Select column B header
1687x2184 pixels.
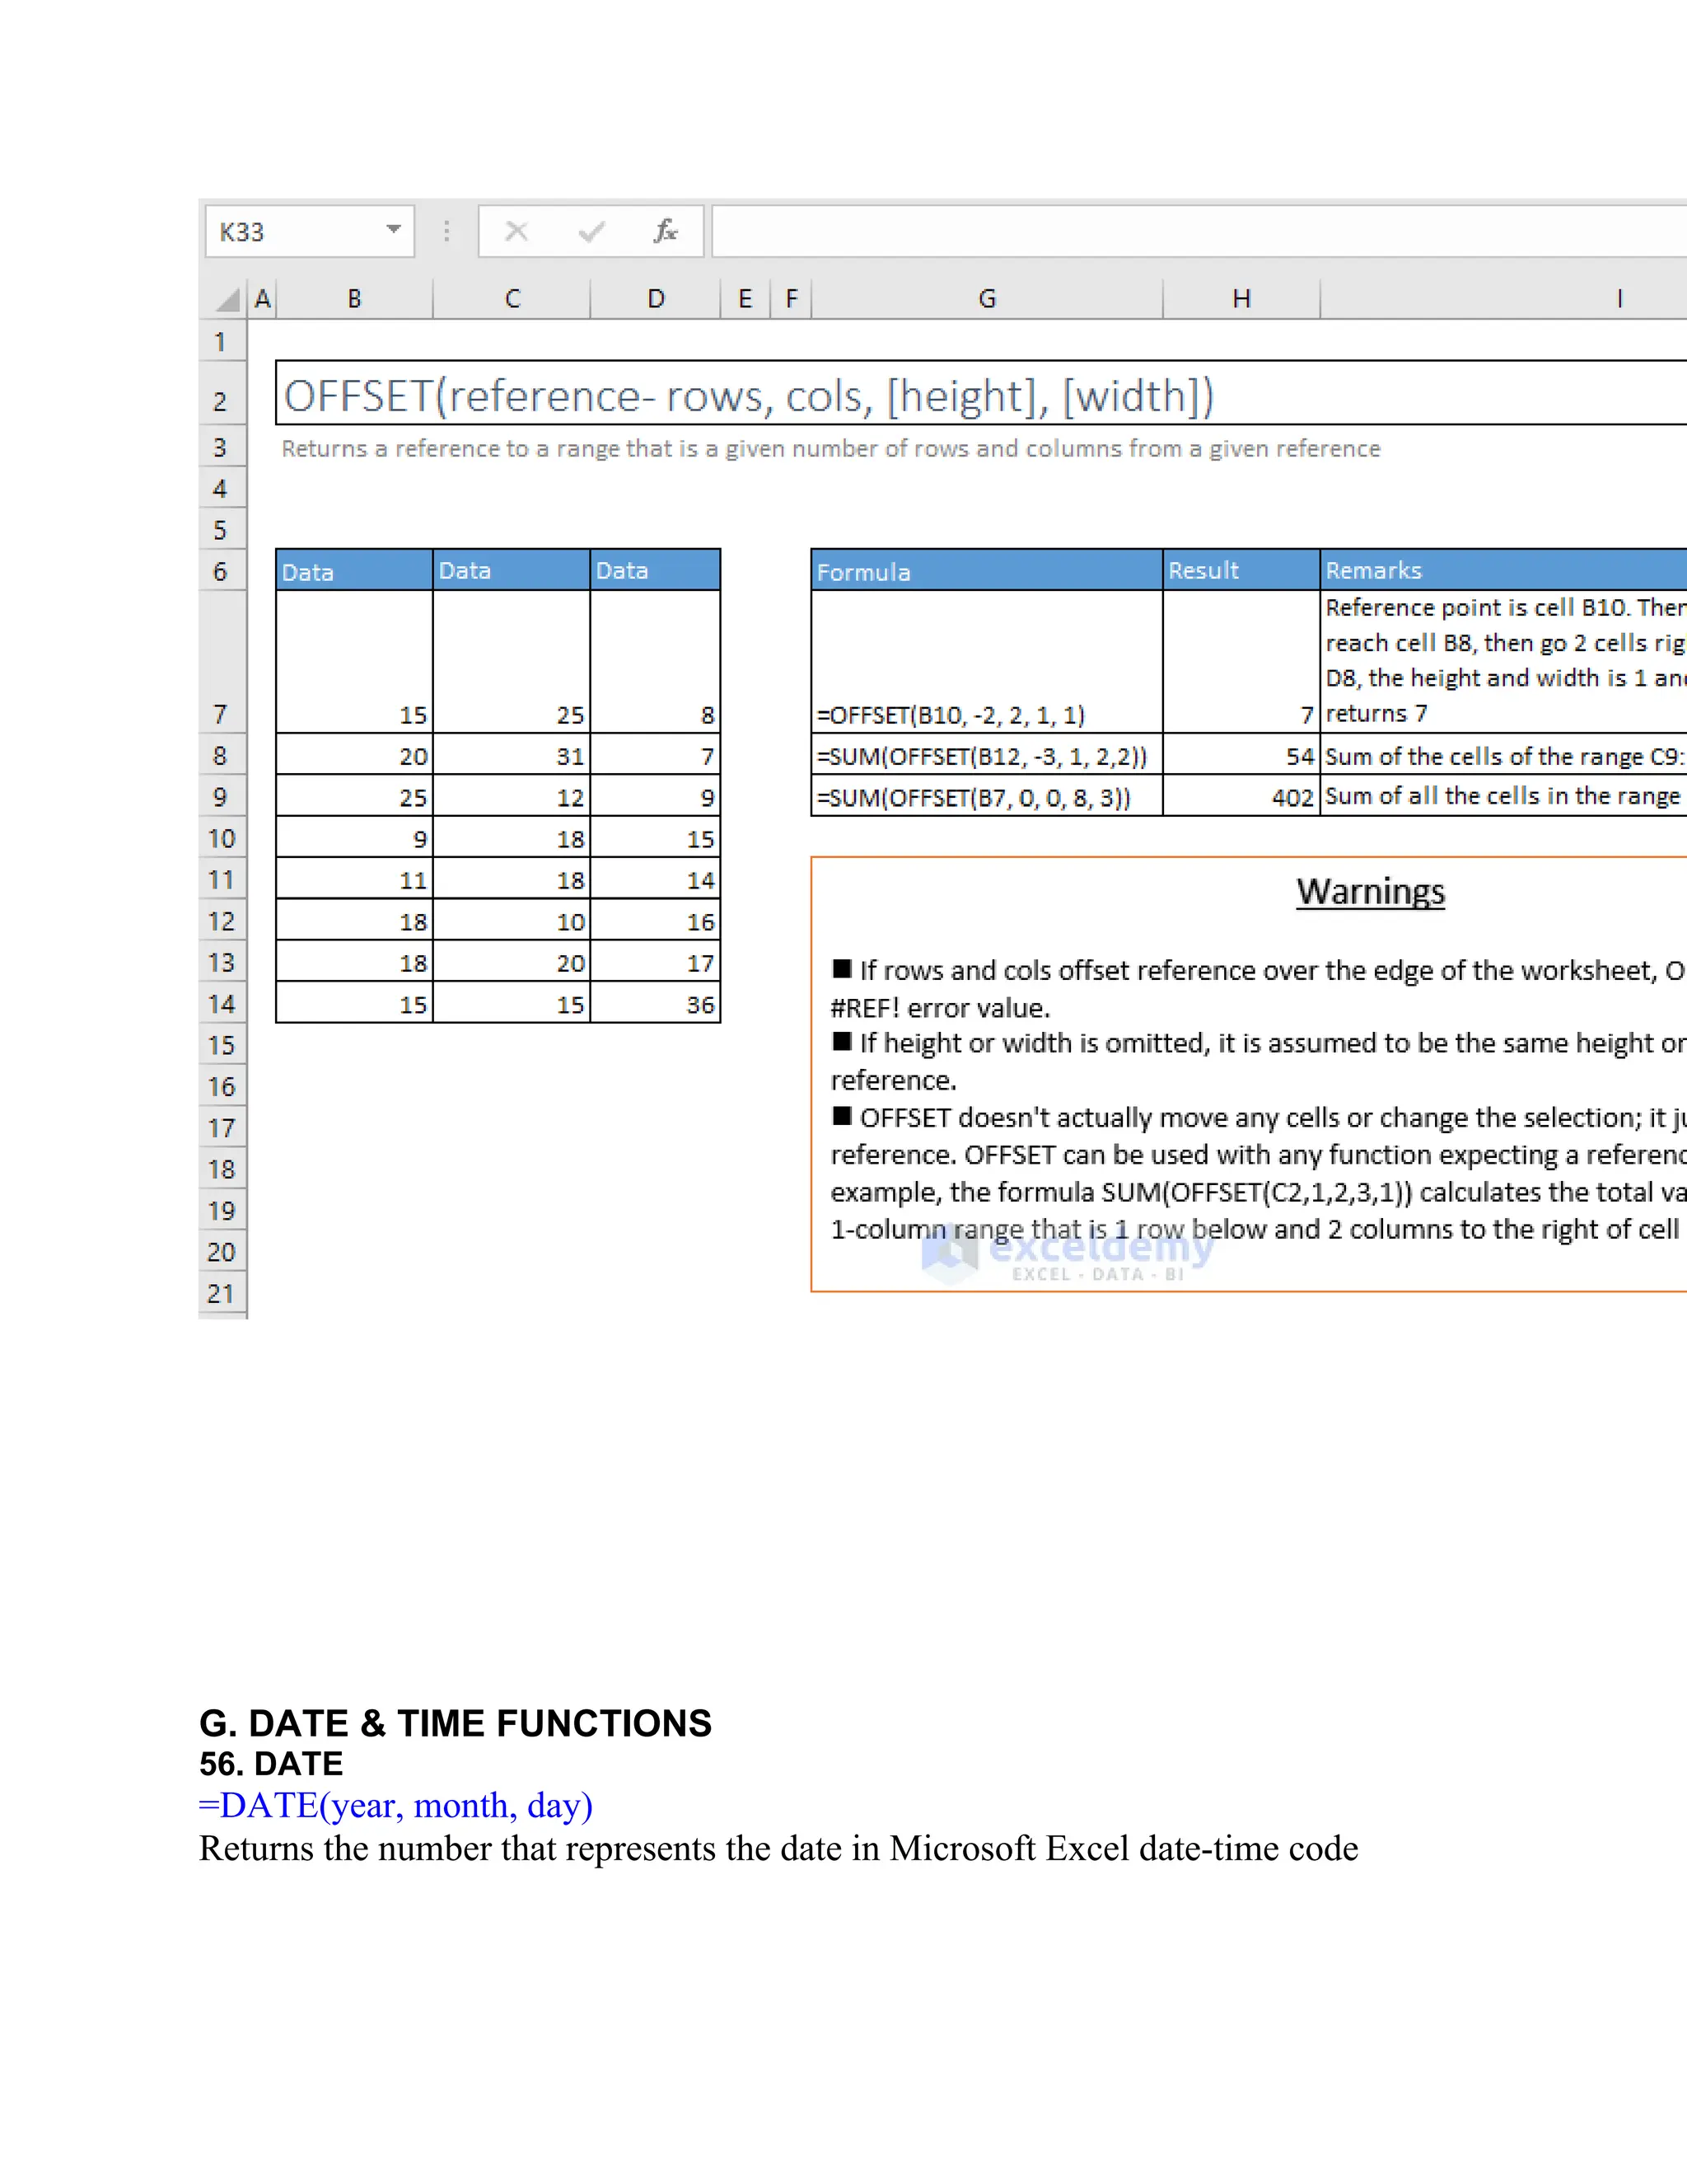353,299
